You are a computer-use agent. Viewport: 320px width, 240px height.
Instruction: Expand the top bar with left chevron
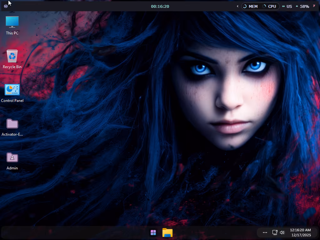pyautogui.click(x=237, y=6)
